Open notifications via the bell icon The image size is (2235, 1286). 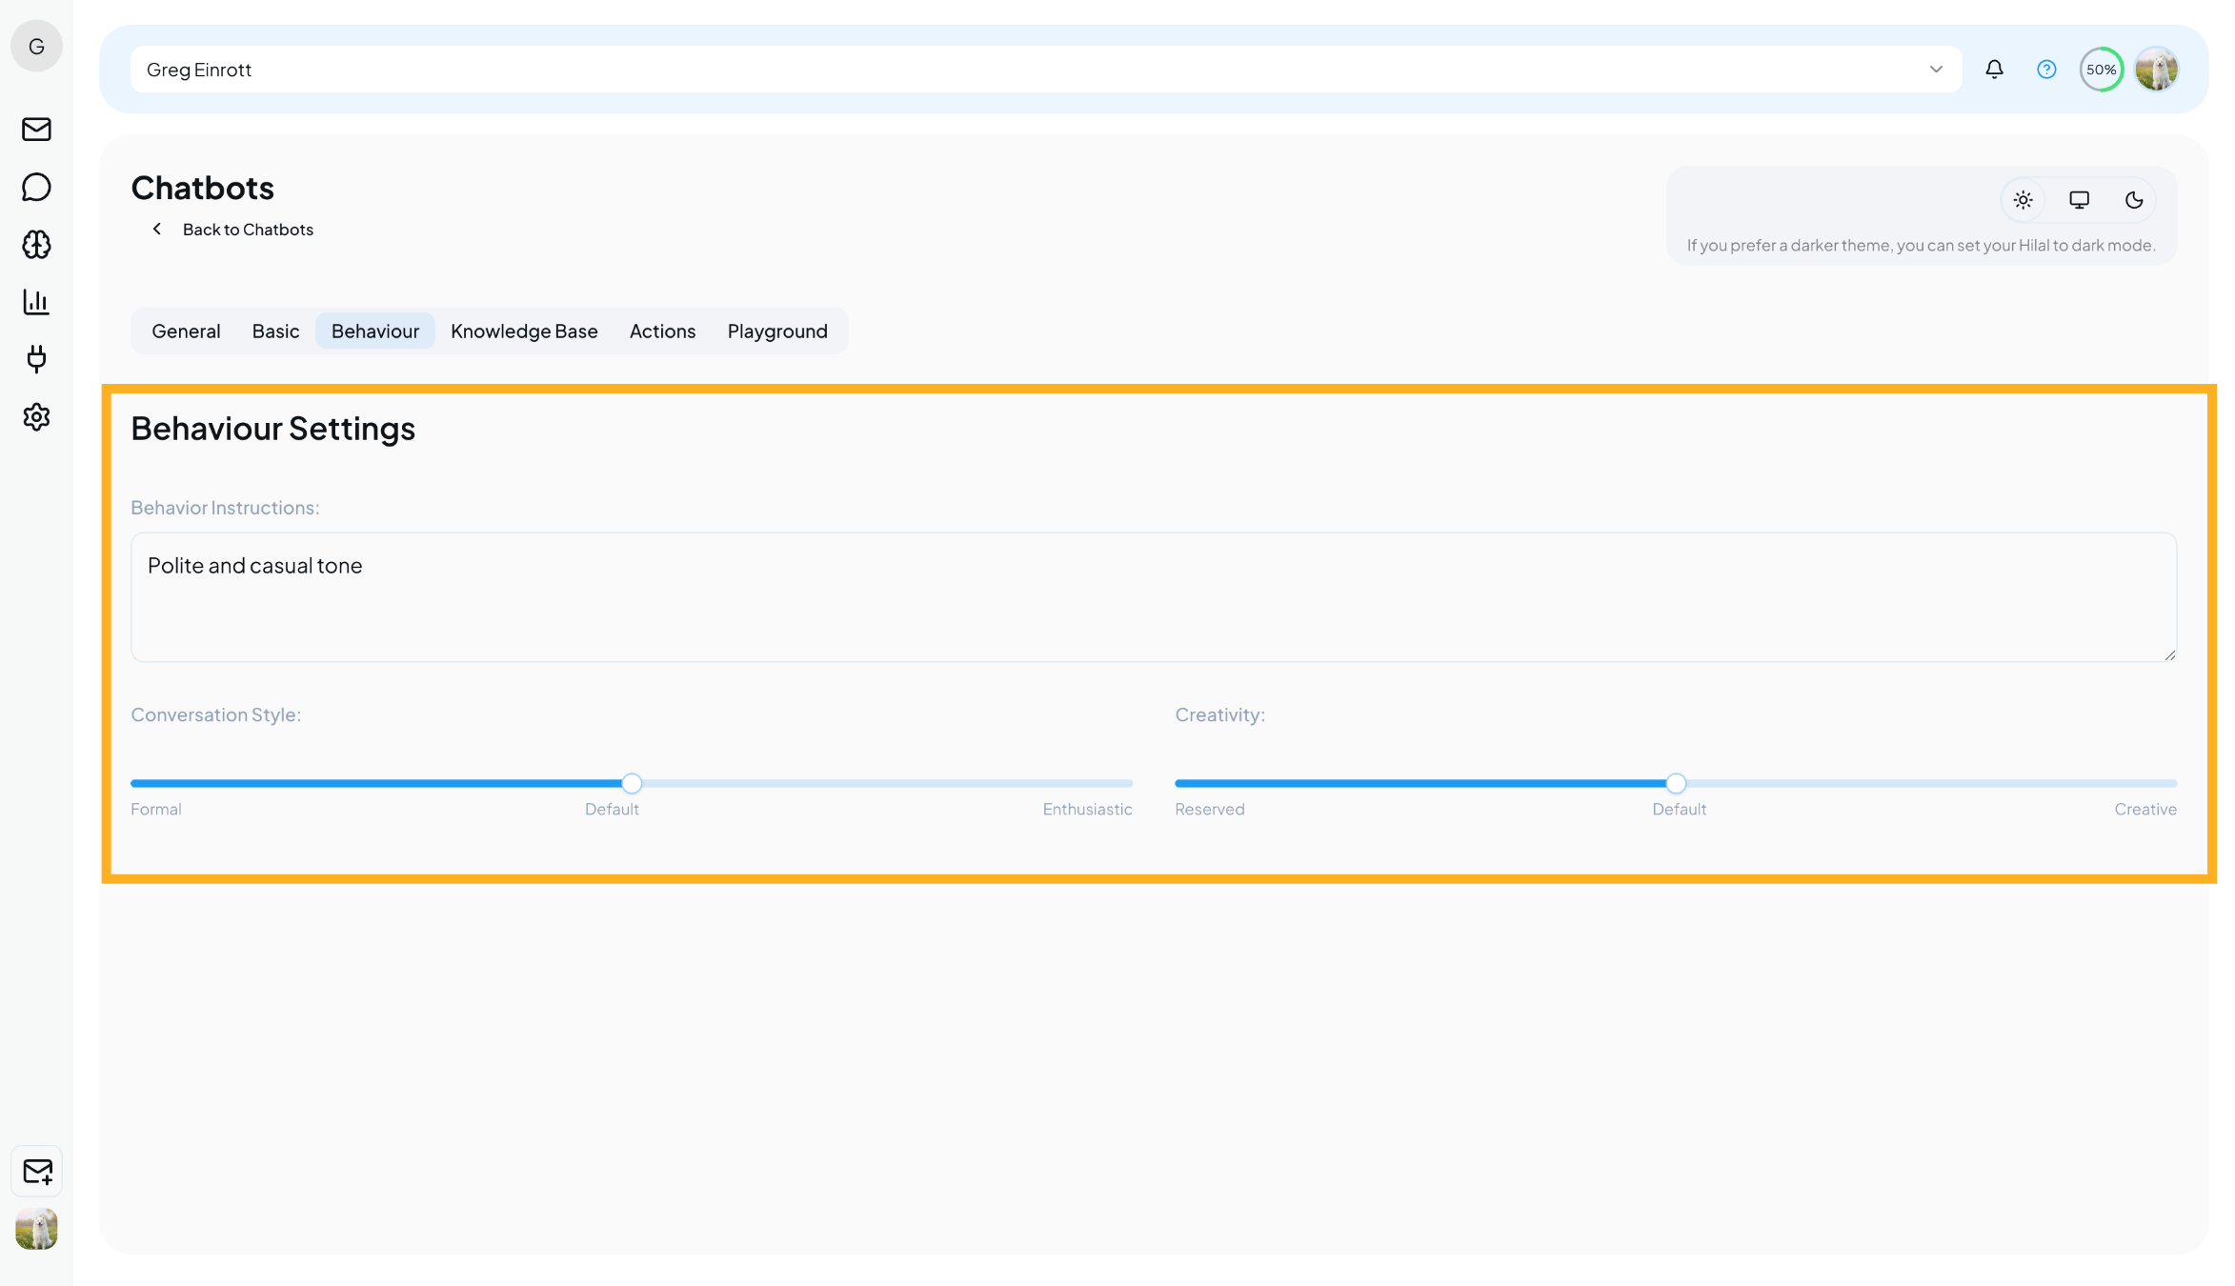1994,69
